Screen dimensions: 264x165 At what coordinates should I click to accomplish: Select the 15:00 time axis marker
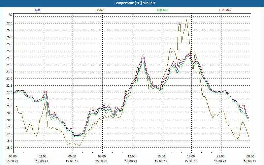[x=161, y=156]
